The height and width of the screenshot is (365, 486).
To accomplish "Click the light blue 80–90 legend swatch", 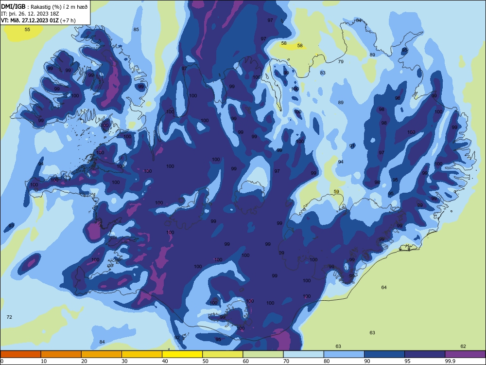I will [344, 354].
